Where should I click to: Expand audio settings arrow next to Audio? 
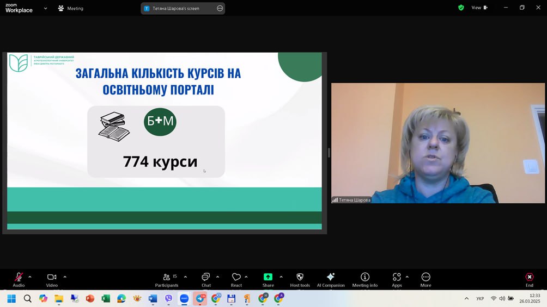tap(30, 277)
